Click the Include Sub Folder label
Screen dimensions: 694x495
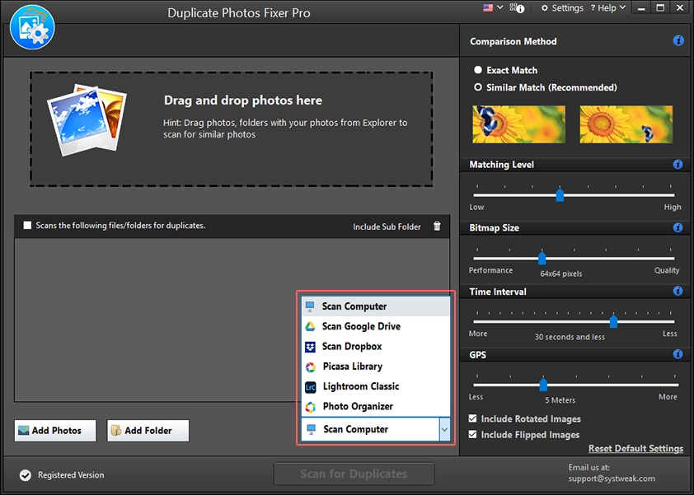point(387,226)
